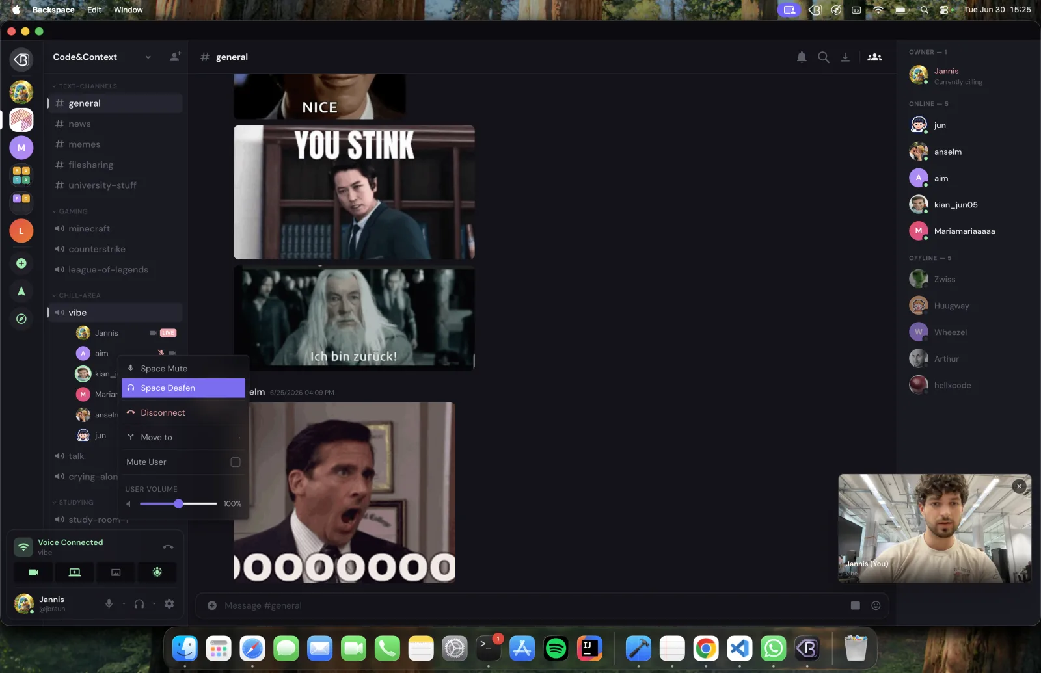Tick the Mute User checkbox

point(236,462)
